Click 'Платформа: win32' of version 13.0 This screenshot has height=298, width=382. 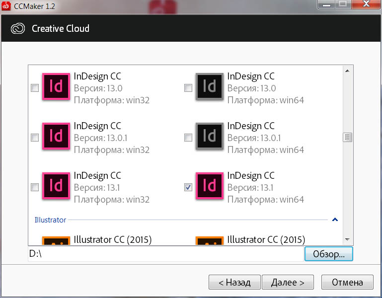112,100
